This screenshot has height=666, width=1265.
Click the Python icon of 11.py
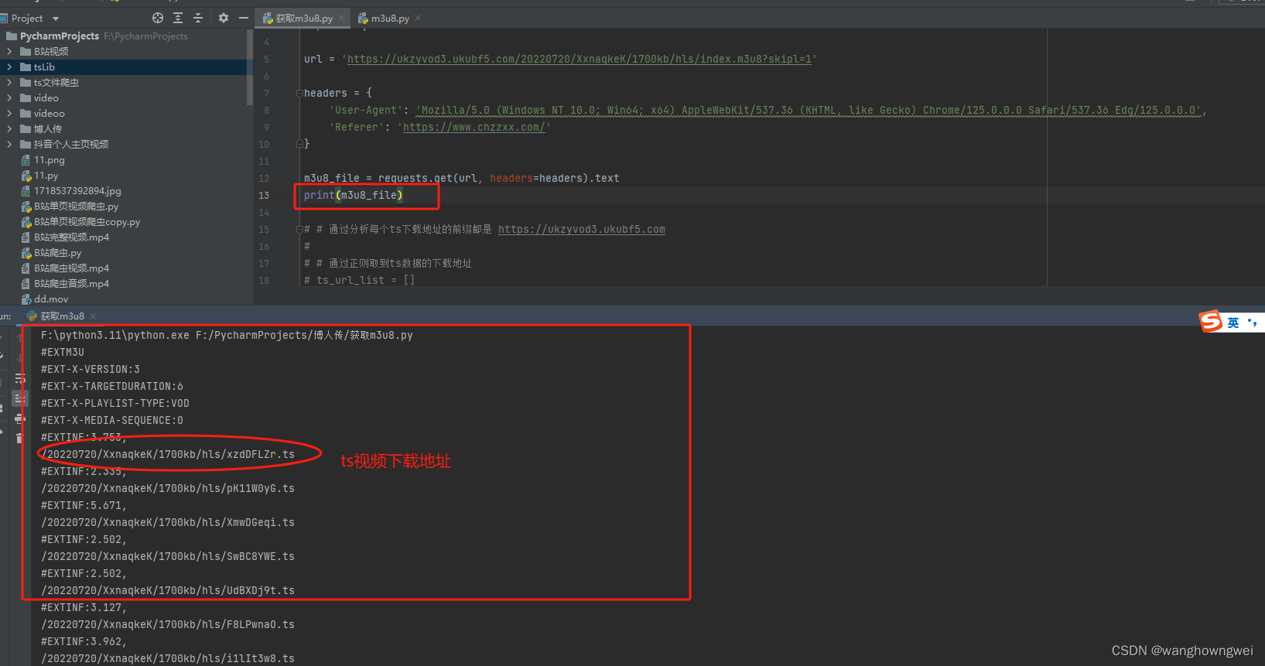26,176
